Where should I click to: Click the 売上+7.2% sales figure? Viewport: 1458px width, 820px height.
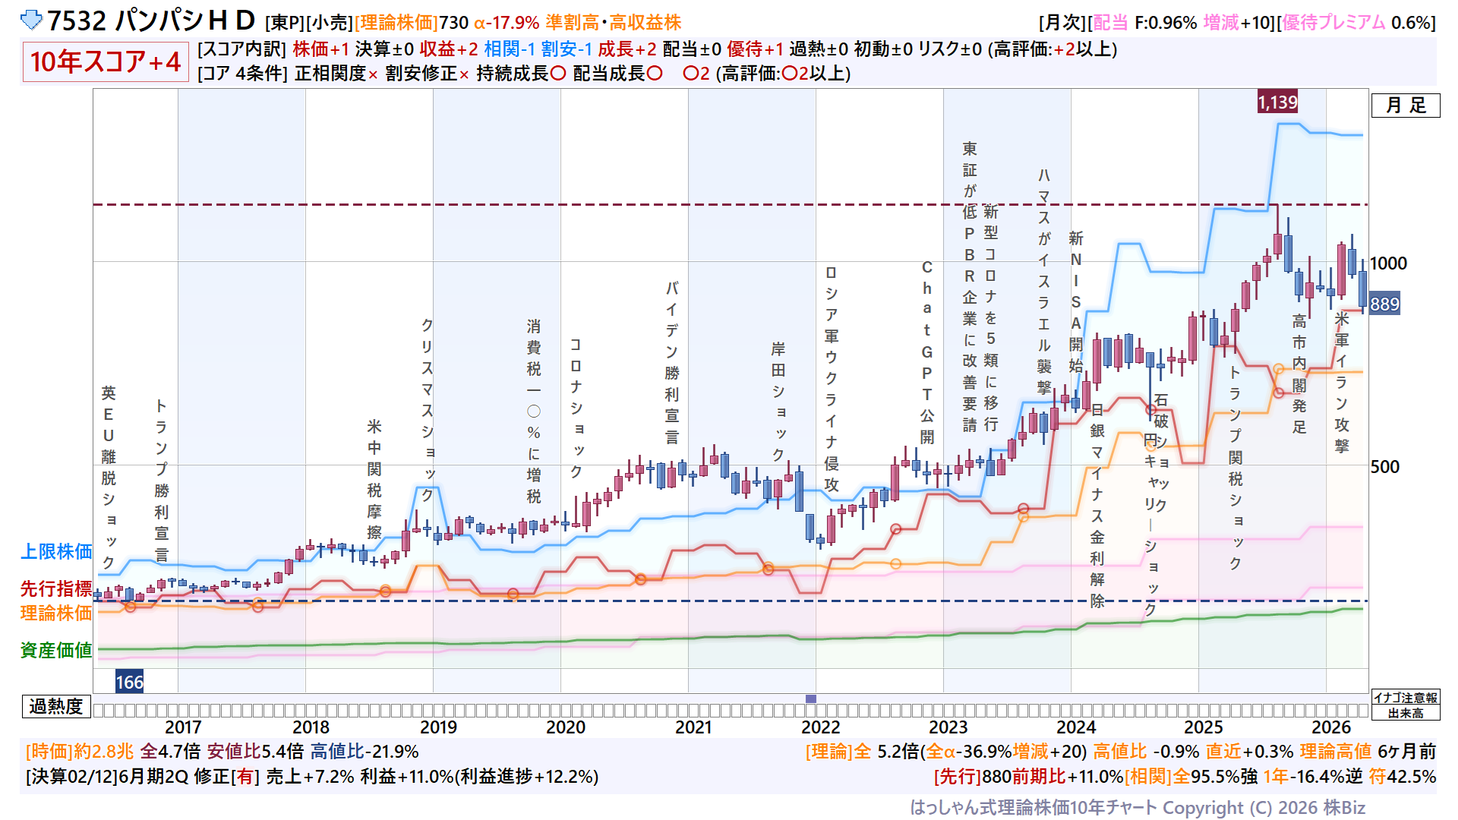click(310, 777)
